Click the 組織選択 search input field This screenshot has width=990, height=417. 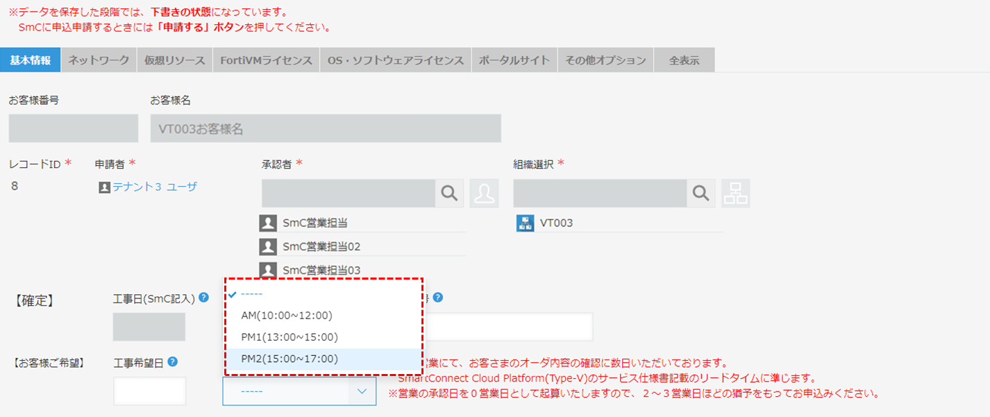pyautogui.click(x=600, y=193)
